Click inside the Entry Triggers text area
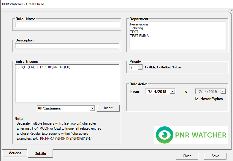 [67, 83]
